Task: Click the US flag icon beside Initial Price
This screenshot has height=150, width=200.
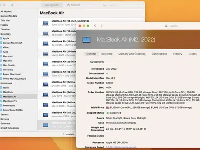Action: pos(107,107)
